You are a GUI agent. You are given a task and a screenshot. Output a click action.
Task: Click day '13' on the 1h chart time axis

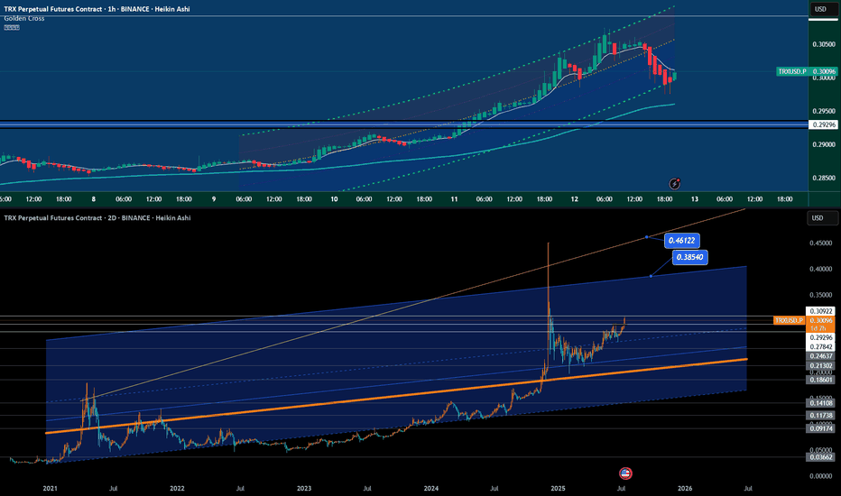(x=695, y=199)
